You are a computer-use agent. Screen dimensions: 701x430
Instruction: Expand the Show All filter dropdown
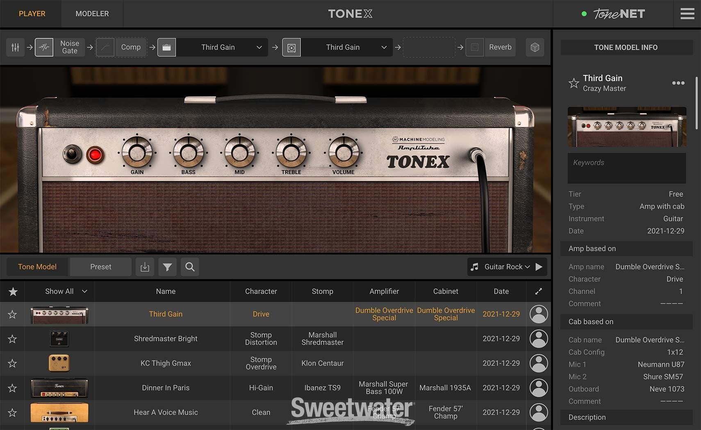tap(66, 292)
